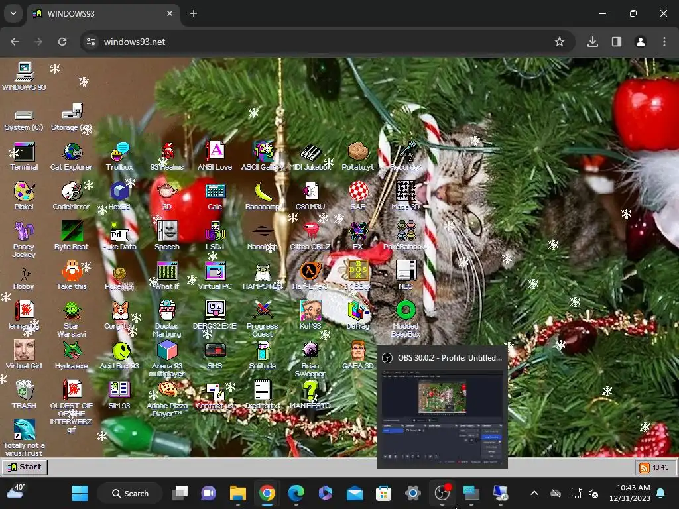Open the Trollbox chat icon
This screenshot has height=509, width=679.
click(119, 152)
